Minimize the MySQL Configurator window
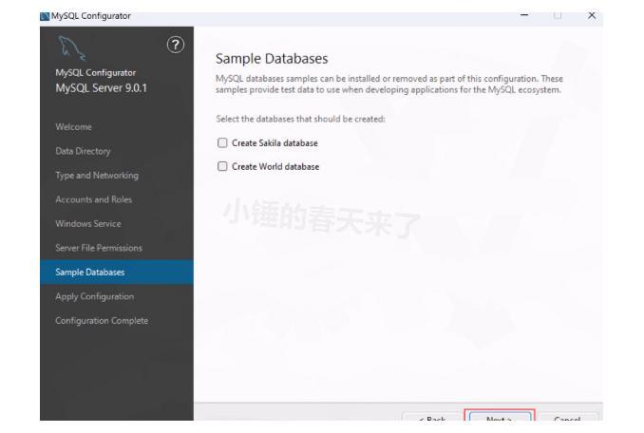Screen dimensions: 644x433 click(x=551, y=15)
